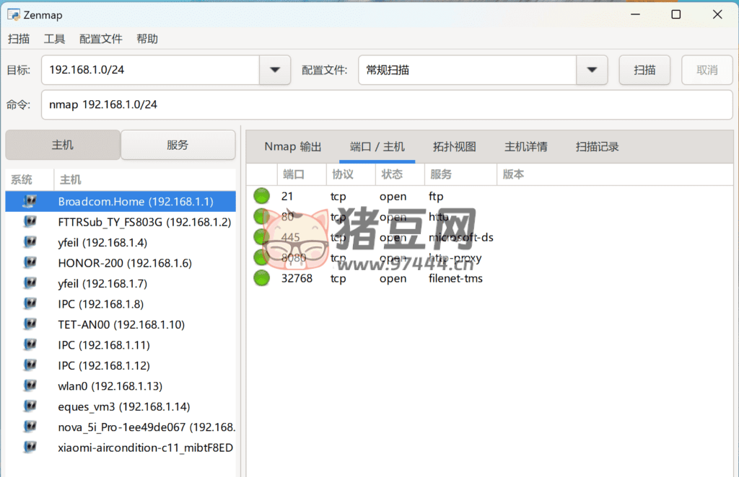Select host IPC (192.168.1.8)
Screen dimensions: 739x477
[121, 304]
